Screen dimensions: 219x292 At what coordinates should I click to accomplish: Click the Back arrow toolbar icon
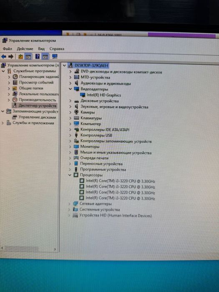click(x=4, y=56)
